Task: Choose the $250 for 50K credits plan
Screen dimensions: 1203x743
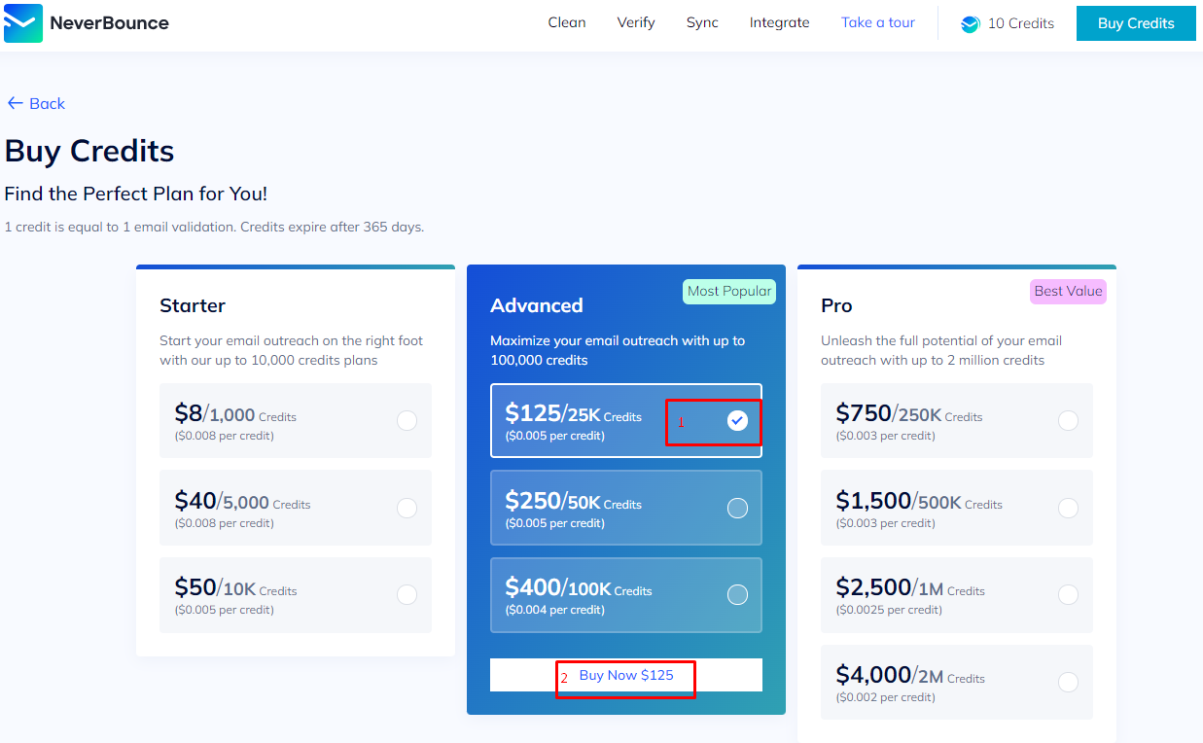Action: click(x=737, y=508)
